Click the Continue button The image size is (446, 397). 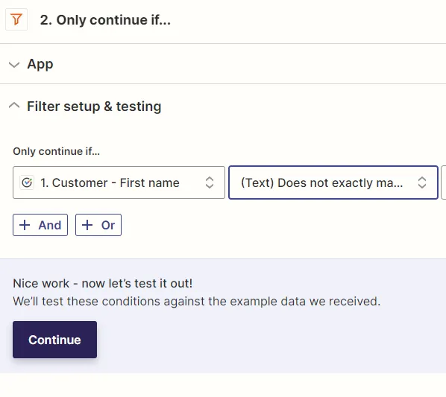tap(54, 340)
